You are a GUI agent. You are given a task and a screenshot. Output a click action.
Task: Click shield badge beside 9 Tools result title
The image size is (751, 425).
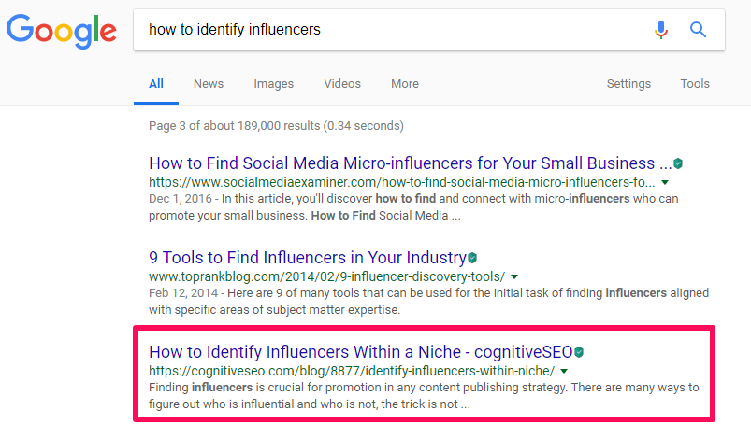click(472, 258)
